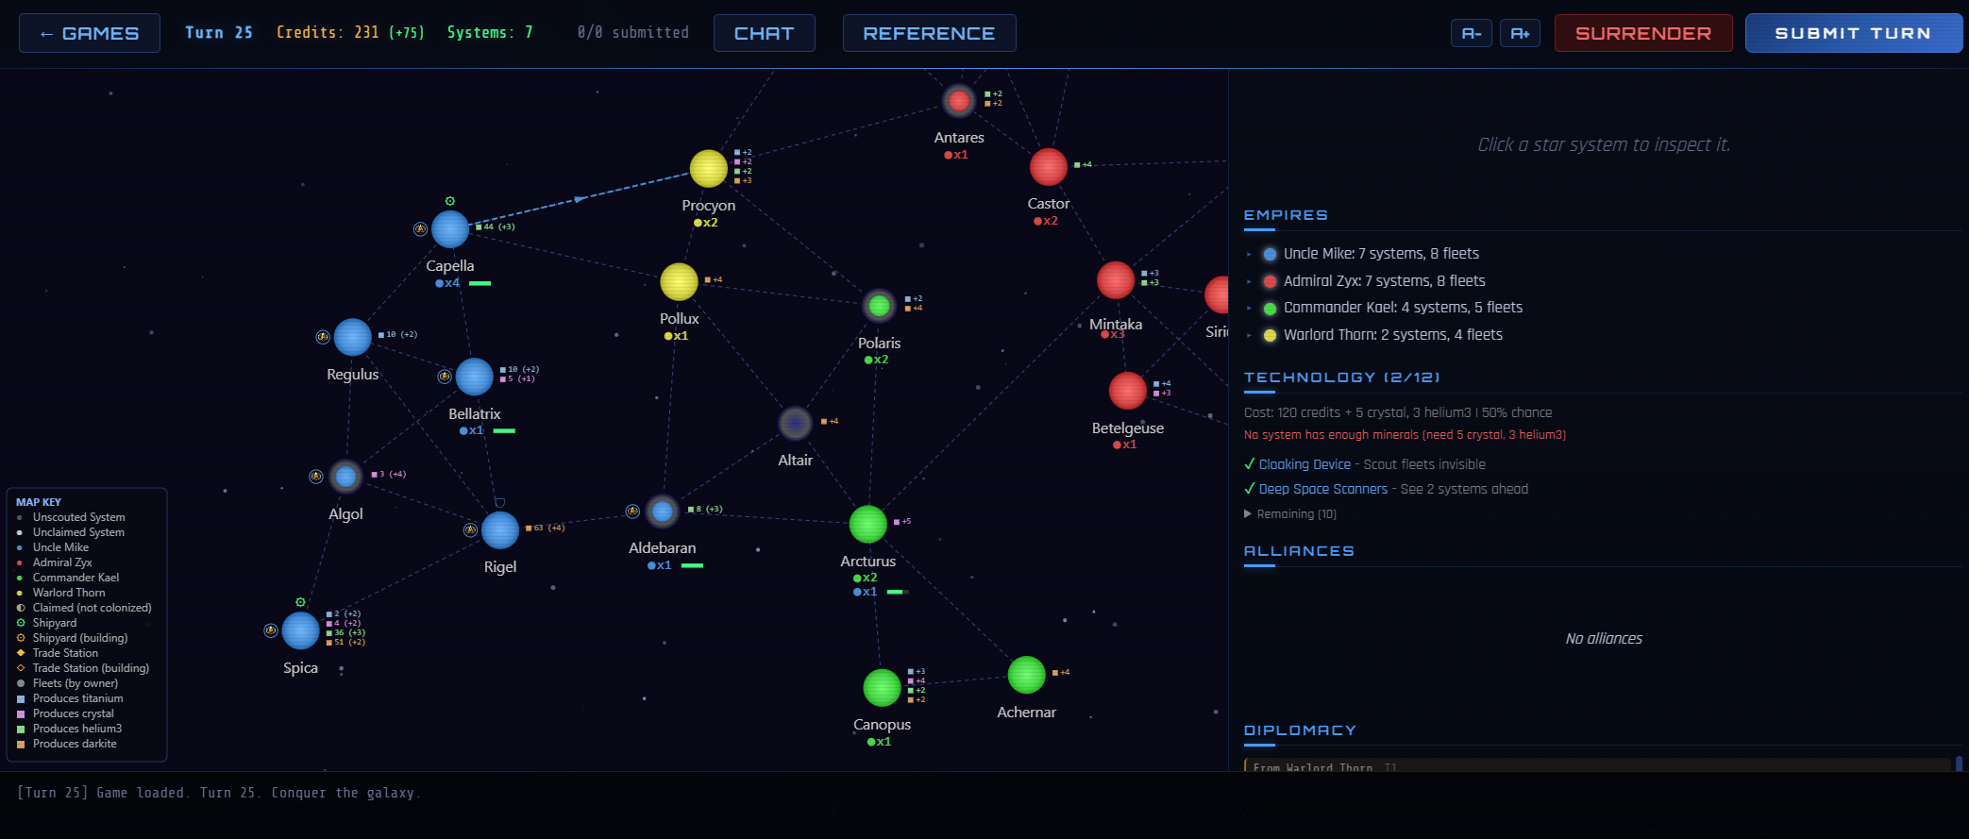Submit the current turn
The image size is (1969, 839).
click(1854, 33)
